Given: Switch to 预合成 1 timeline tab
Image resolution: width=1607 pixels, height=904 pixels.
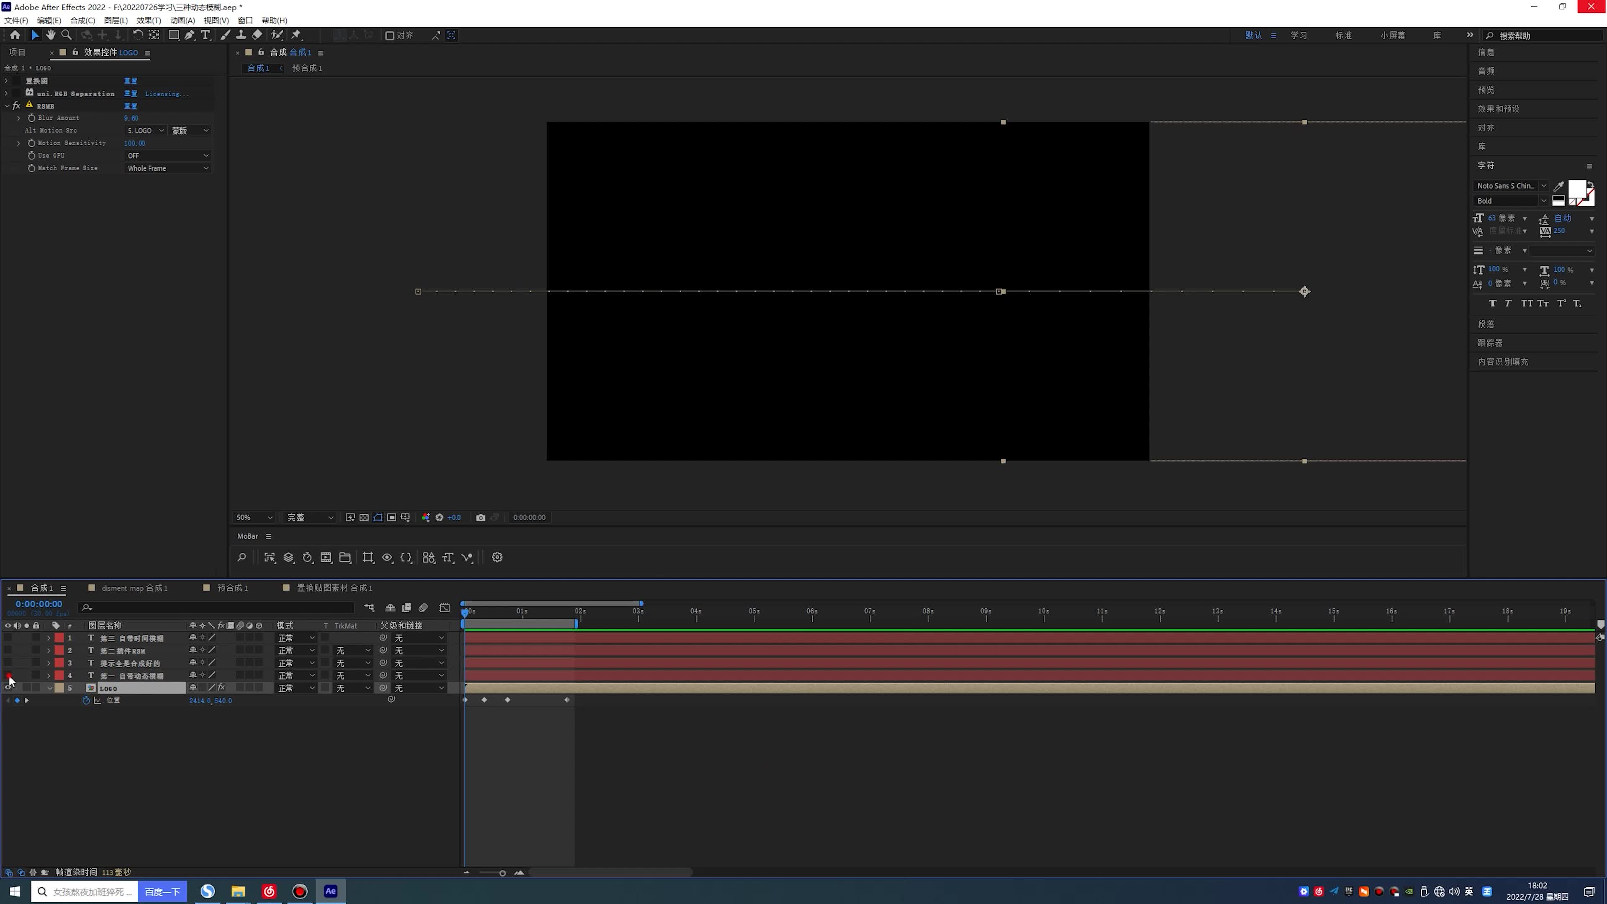Looking at the screenshot, I should point(232,588).
